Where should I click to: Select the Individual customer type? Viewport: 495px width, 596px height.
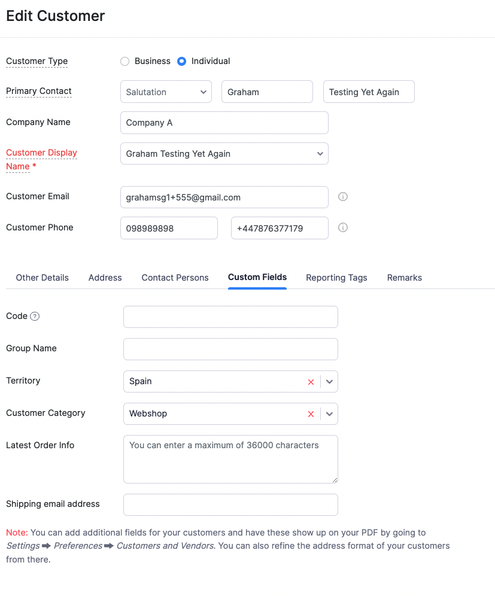point(182,61)
